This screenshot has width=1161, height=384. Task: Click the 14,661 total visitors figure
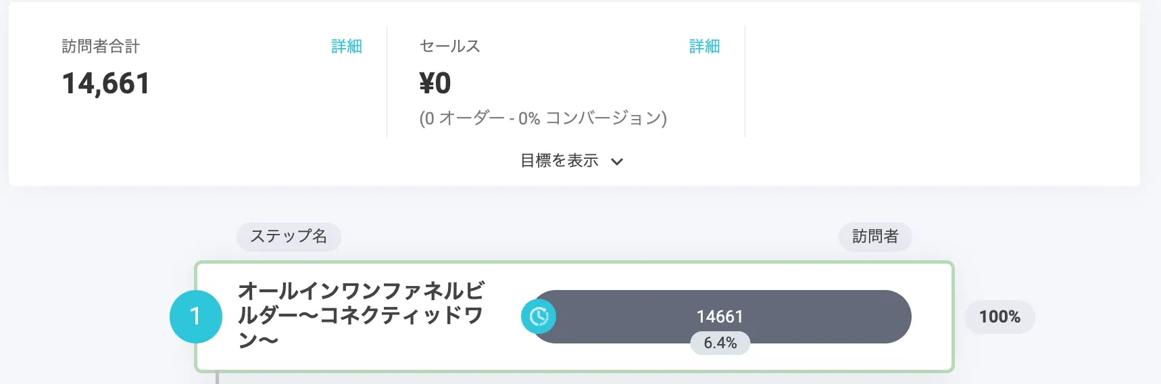pos(106,84)
